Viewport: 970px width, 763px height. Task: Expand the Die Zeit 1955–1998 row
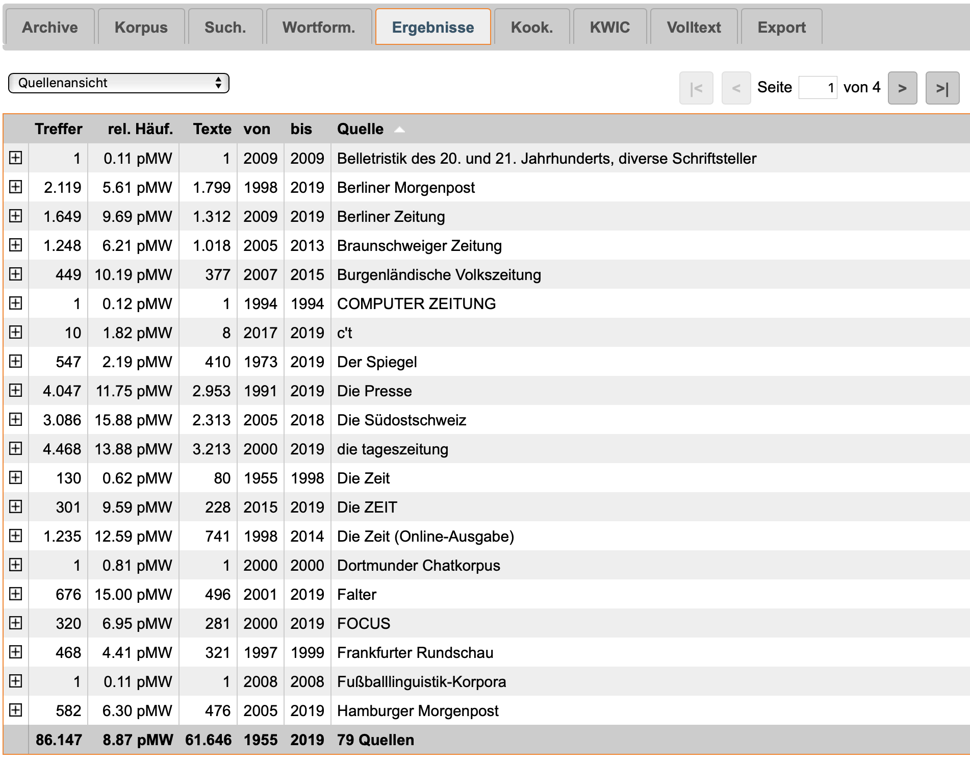point(16,478)
